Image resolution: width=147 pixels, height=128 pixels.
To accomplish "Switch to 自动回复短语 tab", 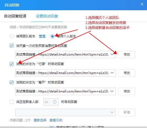I will coord(15,16).
